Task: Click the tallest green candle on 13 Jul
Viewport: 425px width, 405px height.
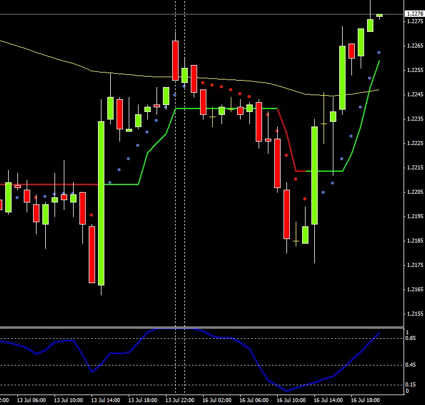Action: pyautogui.click(x=101, y=203)
